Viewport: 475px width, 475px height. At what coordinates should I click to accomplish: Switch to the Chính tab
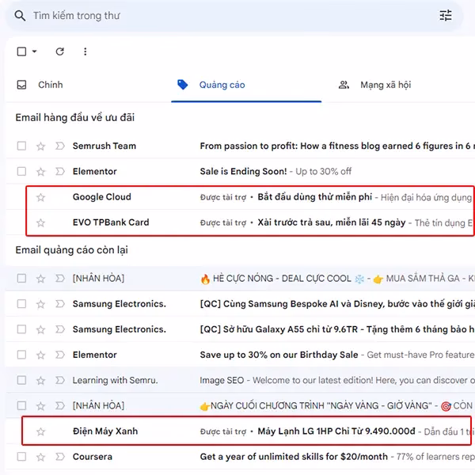coord(49,85)
